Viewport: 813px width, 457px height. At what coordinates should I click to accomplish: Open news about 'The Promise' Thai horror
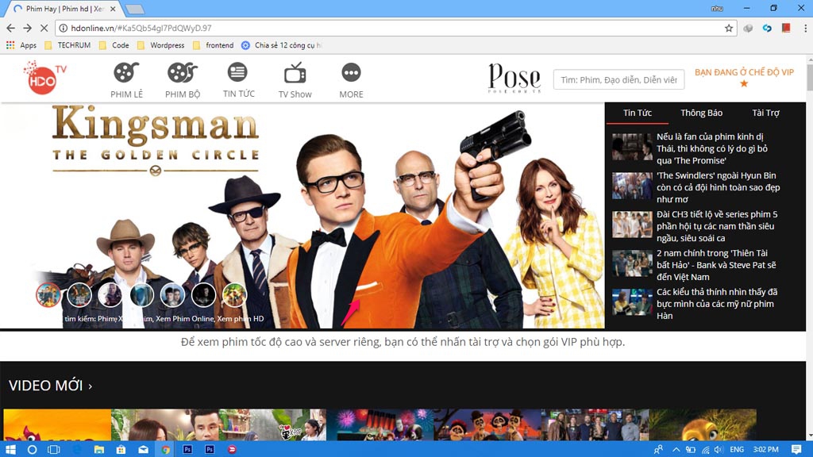712,148
